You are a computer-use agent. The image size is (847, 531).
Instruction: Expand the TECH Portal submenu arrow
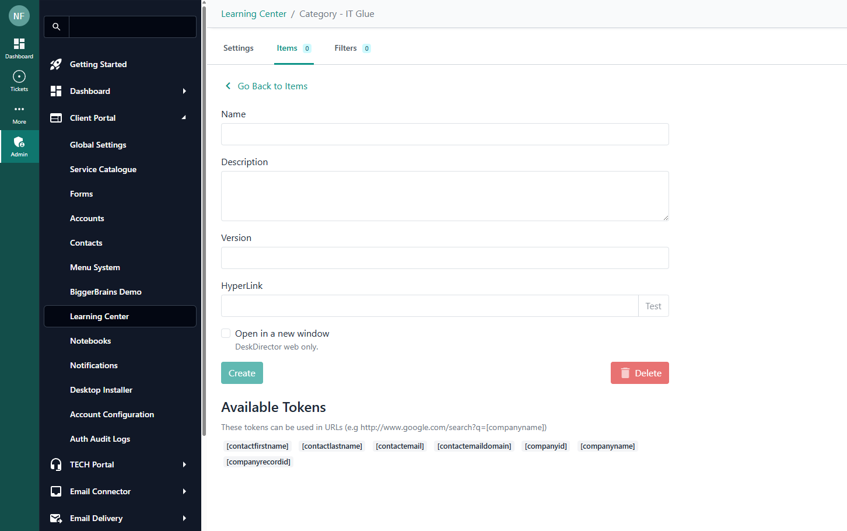184,464
